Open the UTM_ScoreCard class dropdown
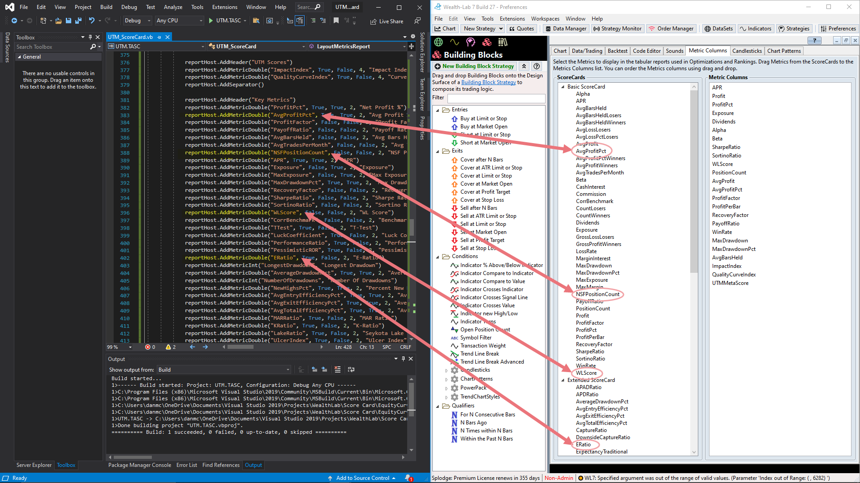The height and width of the screenshot is (483, 860). click(x=258, y=46)
